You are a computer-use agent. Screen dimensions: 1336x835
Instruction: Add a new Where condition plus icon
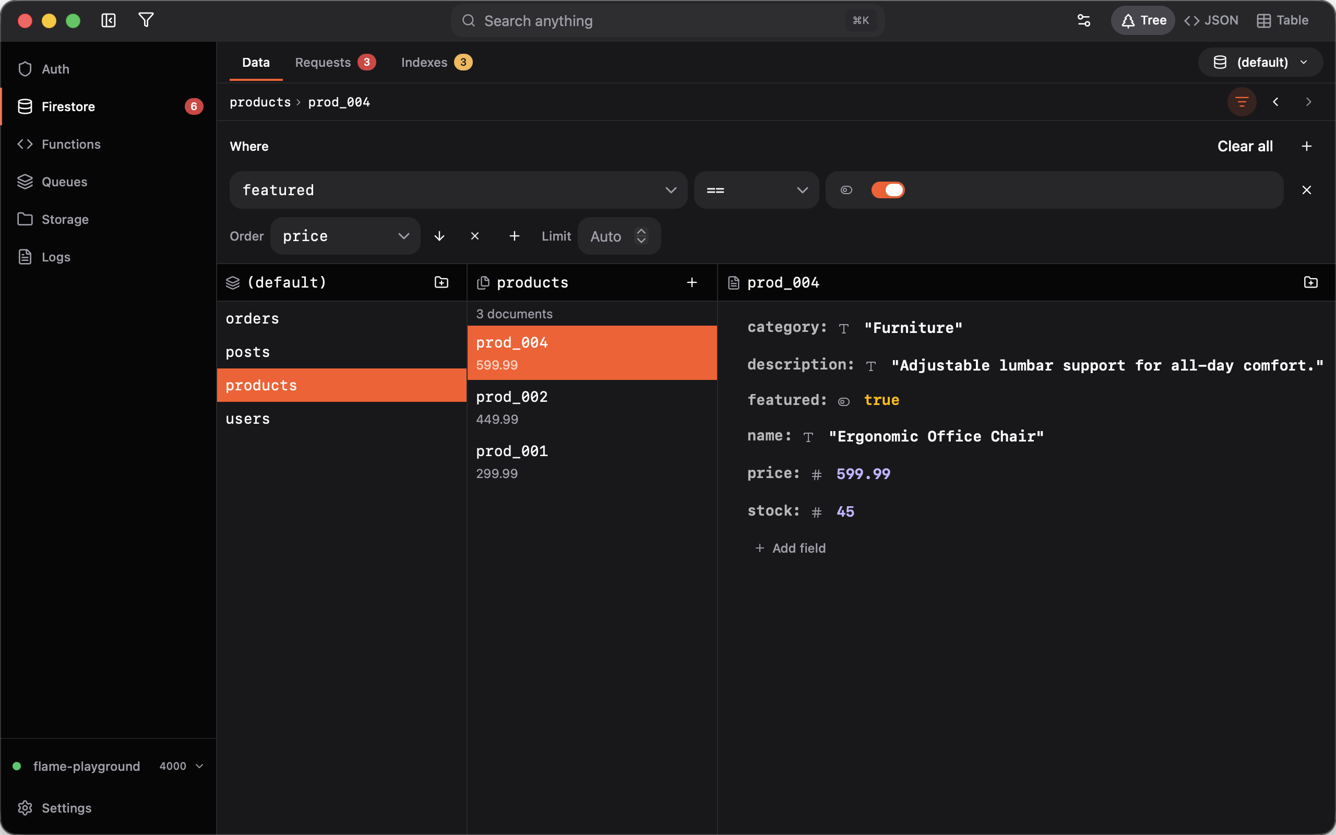(x=1306, y=146)
